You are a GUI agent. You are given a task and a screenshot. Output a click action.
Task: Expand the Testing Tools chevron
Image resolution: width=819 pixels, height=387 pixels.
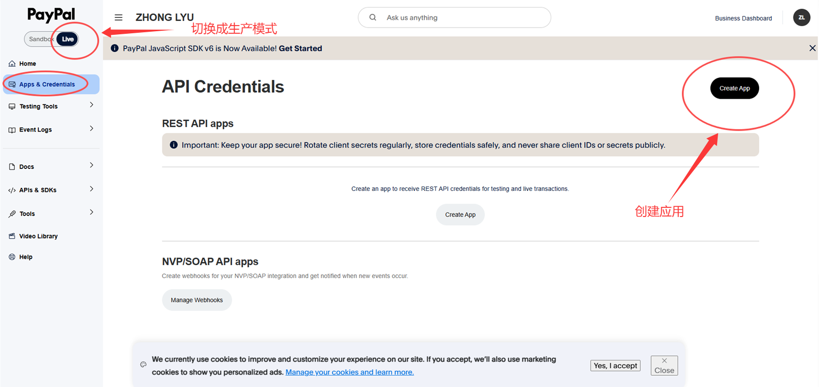pos(92,105)
